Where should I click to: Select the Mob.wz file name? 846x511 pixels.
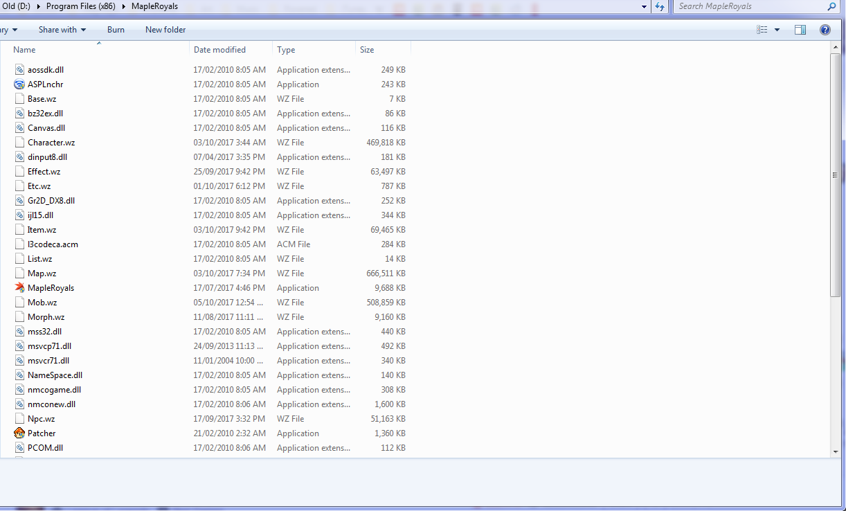(42, 303)
